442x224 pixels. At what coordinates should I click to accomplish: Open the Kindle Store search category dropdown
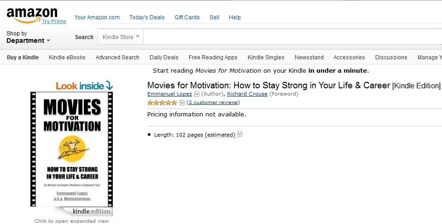tap(121, 37)
